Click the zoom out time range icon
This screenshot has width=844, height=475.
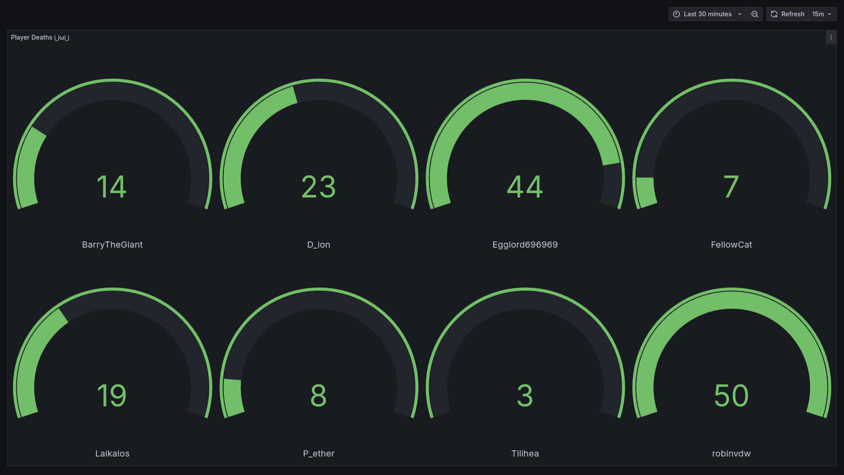click(x=755, y=14)
